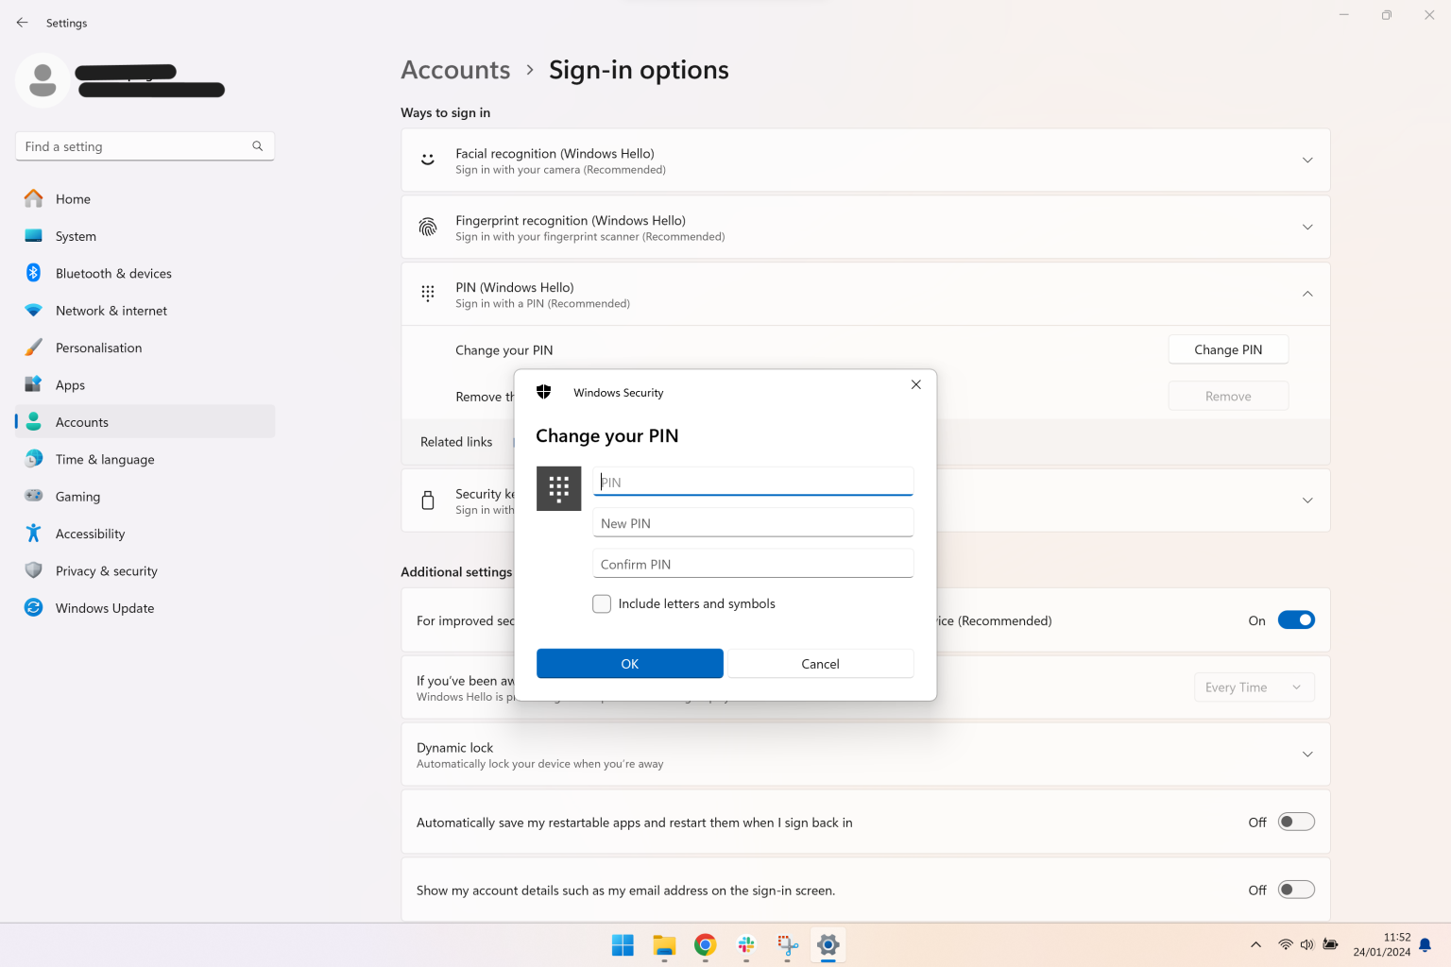Open Home in the settings sidebar
The height and width of the screenshot is (967, 1451).
(145, 198)
